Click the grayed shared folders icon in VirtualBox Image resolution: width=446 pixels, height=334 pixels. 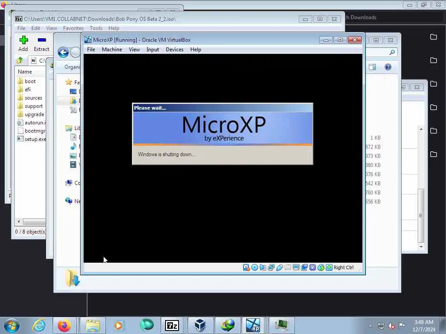pyautogui.click(x=287, y=267)
